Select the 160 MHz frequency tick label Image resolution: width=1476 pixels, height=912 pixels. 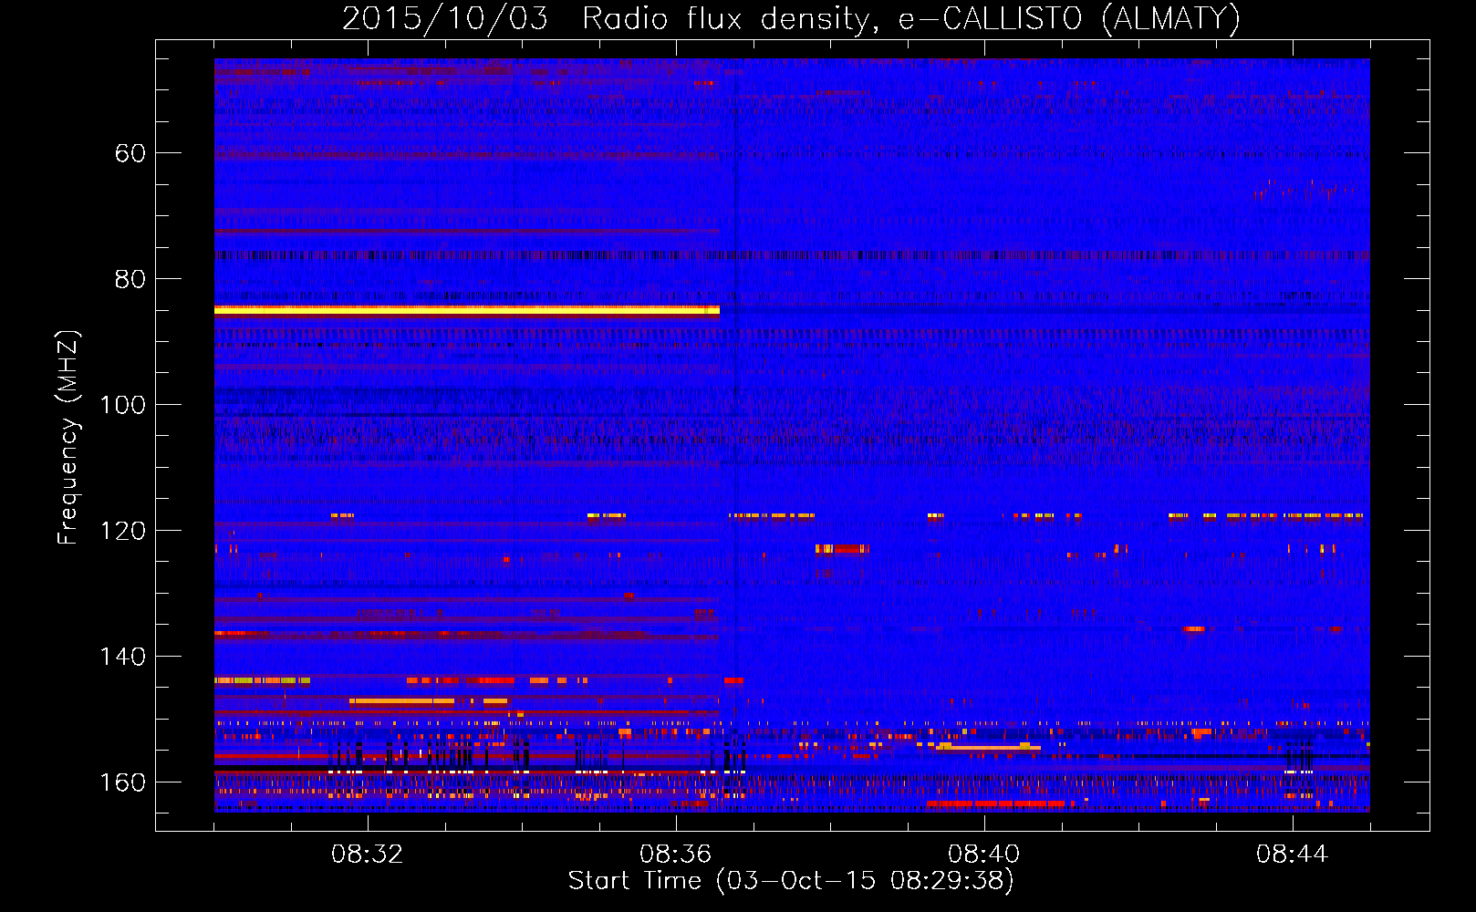[123, 782]
